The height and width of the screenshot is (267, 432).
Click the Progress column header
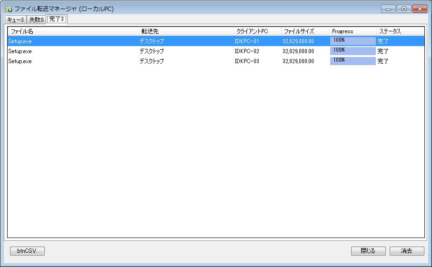[x=353, y=31]
